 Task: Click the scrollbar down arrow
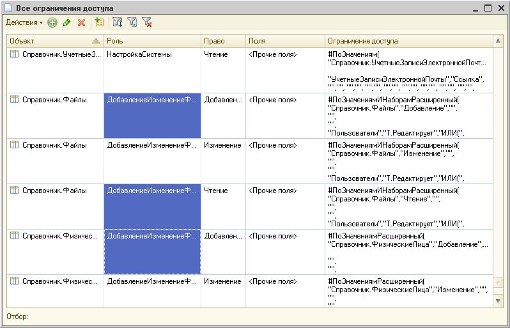tap(498, 301)
